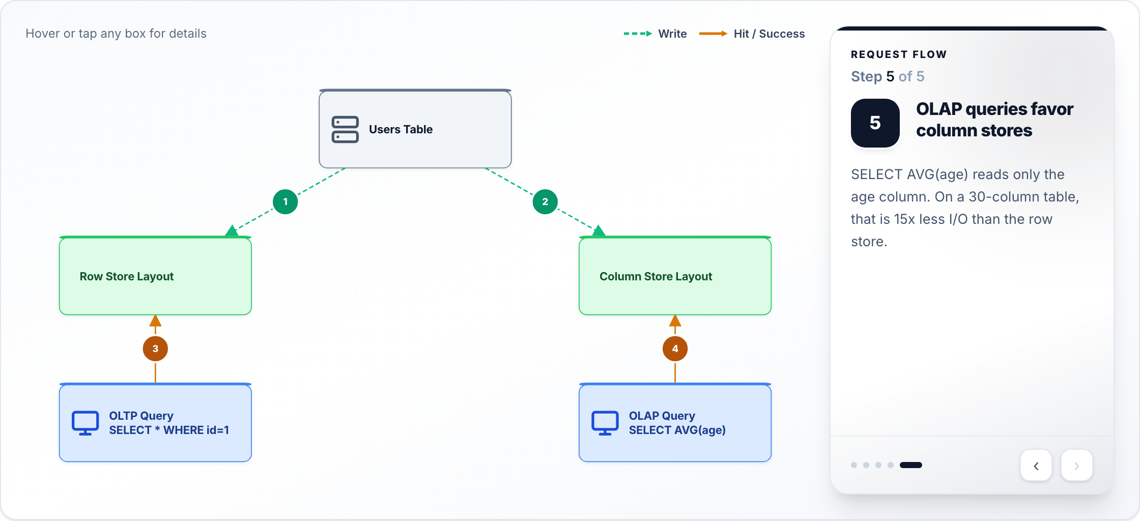Click the OLAP Query monitor icon
Viewport: 1140px width, 521px height.
[605, 423]
